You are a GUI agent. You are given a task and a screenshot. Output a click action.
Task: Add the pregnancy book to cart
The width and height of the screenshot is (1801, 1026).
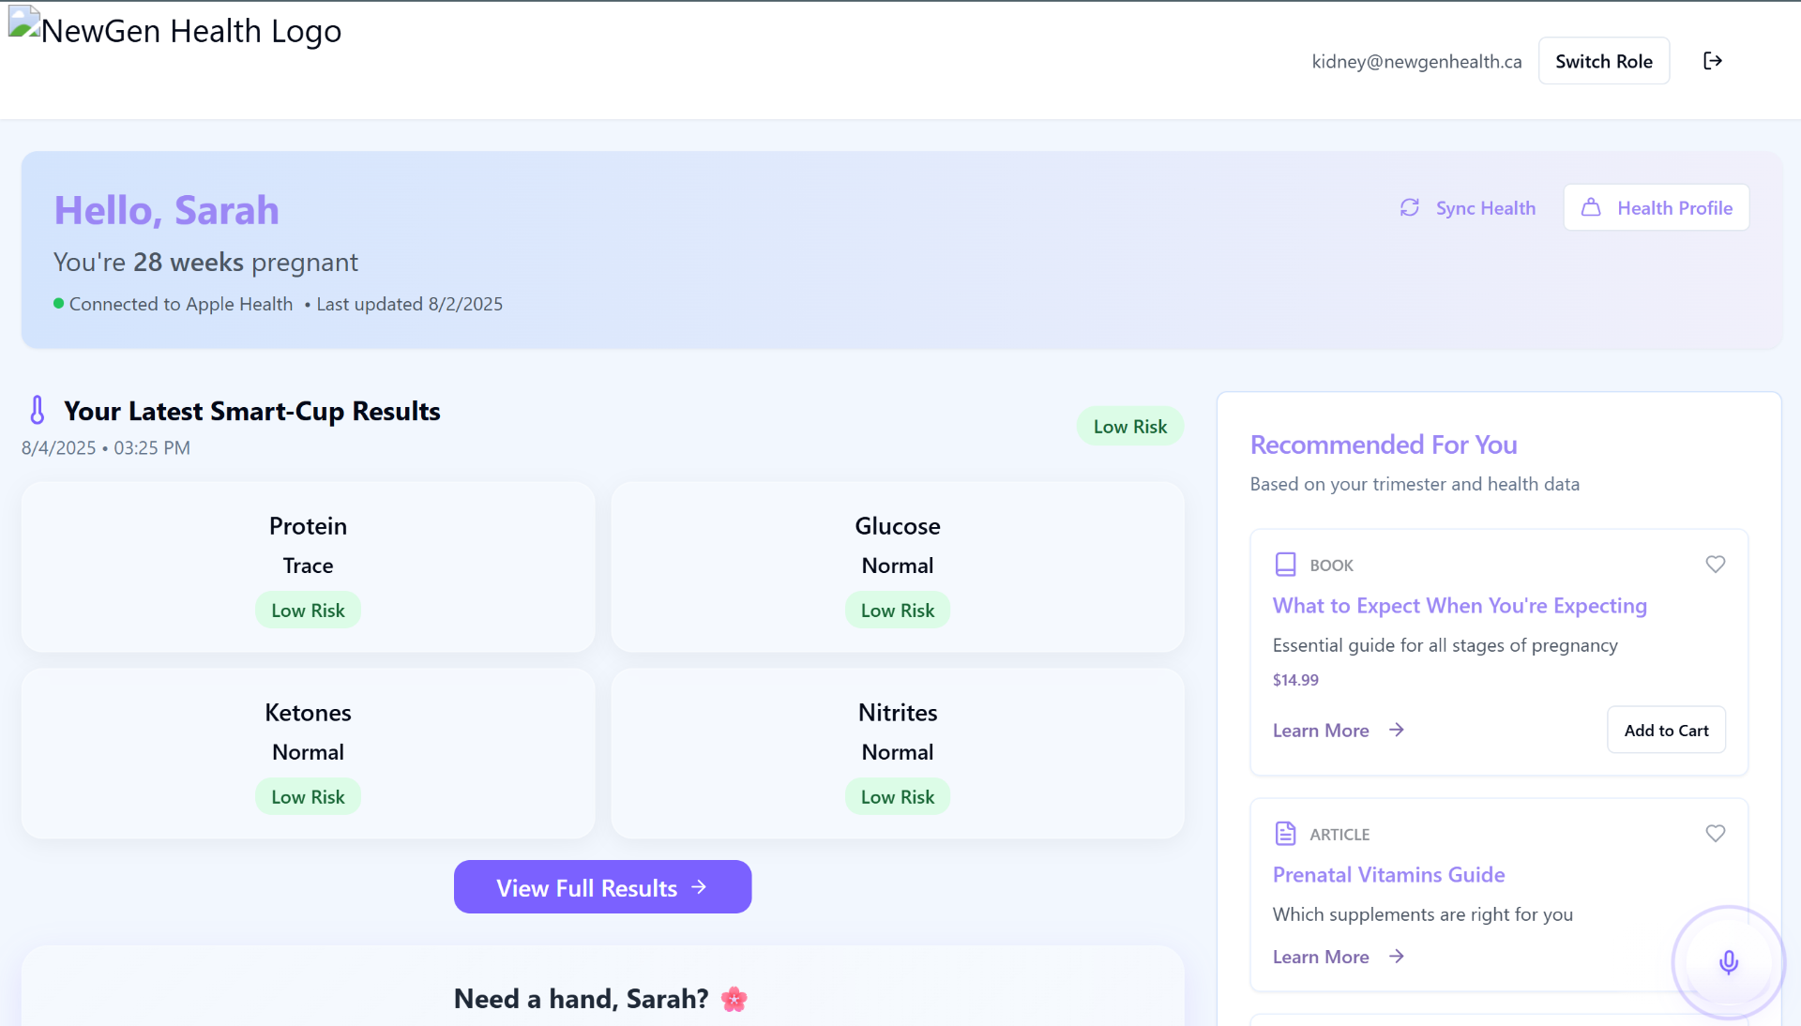1666,730
